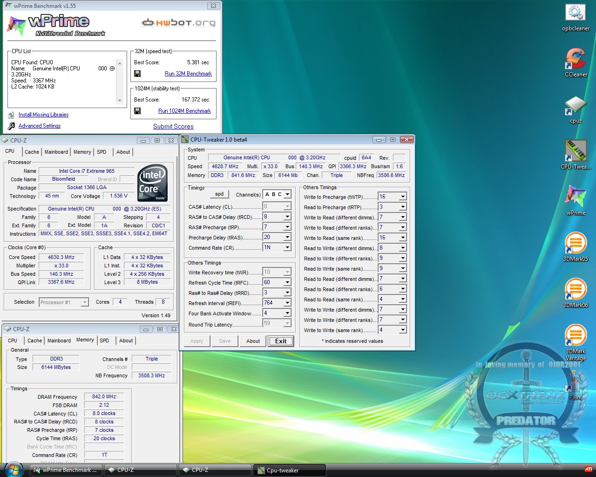This screenshot has height=477, width=596.
Task: Click the Intel Core i7 logo in CPU-Z
Action: coord(153,183)
